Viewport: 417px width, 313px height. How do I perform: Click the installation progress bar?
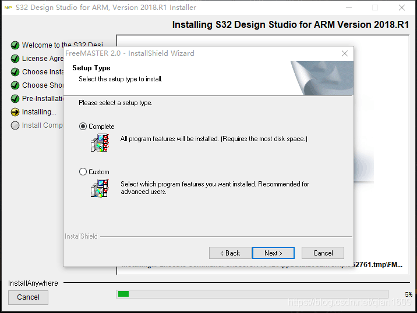point(252,294)
